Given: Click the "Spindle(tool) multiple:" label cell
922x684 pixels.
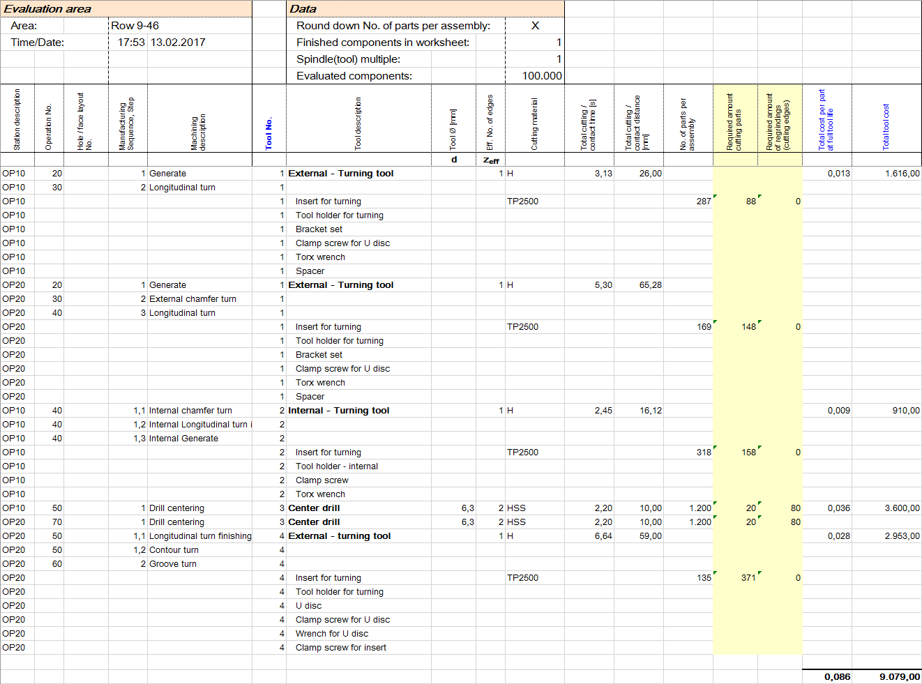Looking at the screenshot, I should tap(348, 59).
